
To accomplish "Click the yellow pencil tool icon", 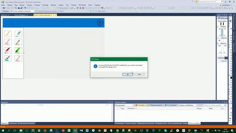I will point(8,34).
